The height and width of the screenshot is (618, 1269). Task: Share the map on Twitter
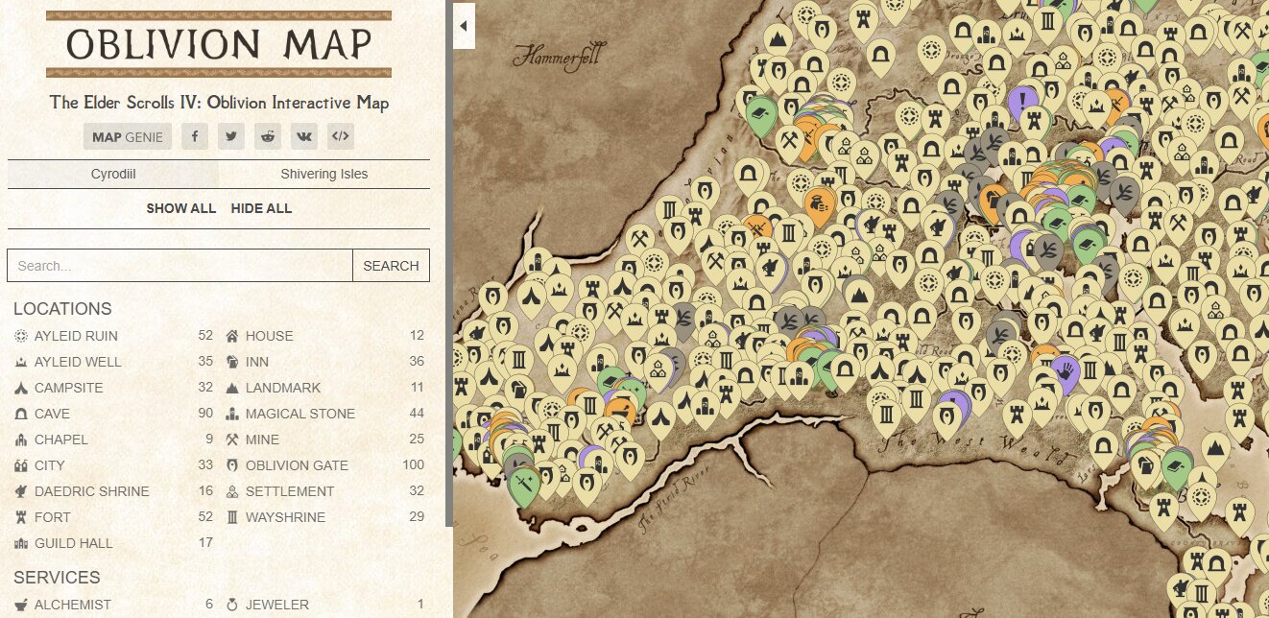[x=231, y=136]
